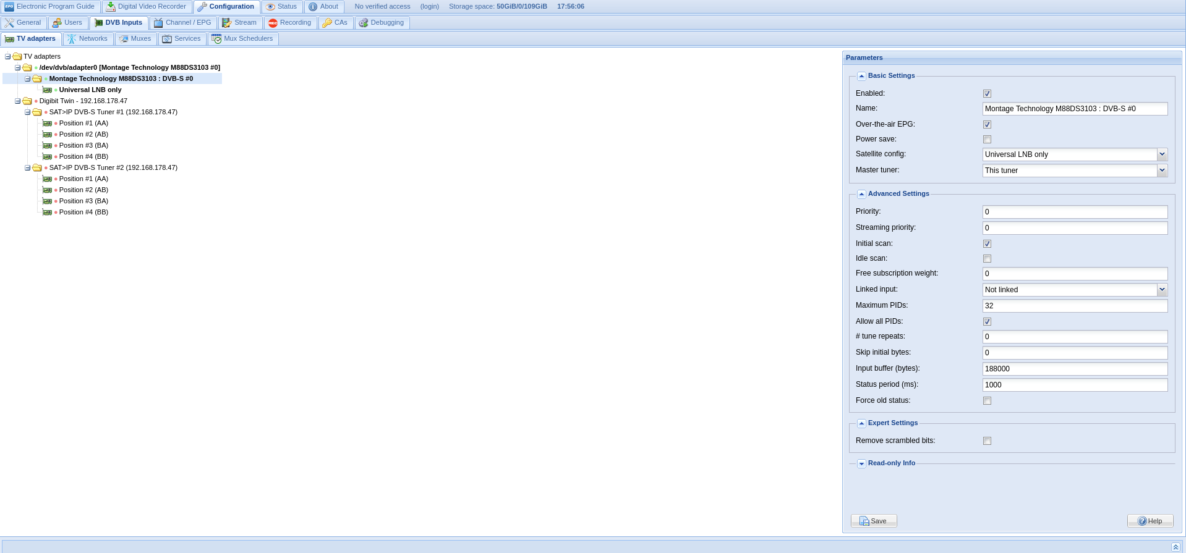Open the Services tab

coord(182,39)
